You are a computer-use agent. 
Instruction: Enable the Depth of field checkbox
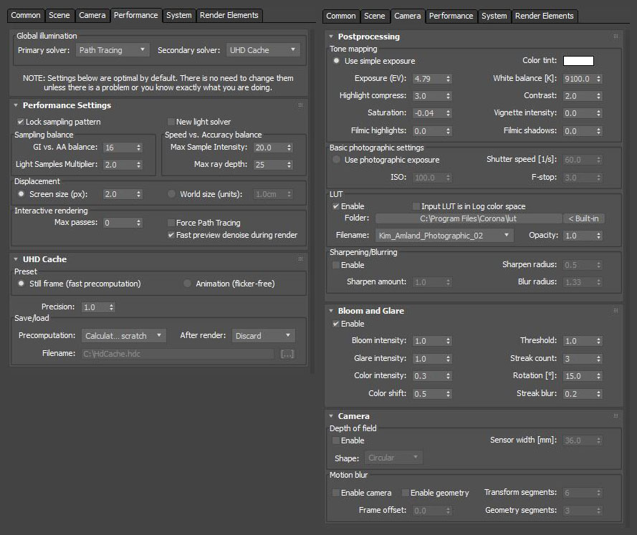click(335, 440)
